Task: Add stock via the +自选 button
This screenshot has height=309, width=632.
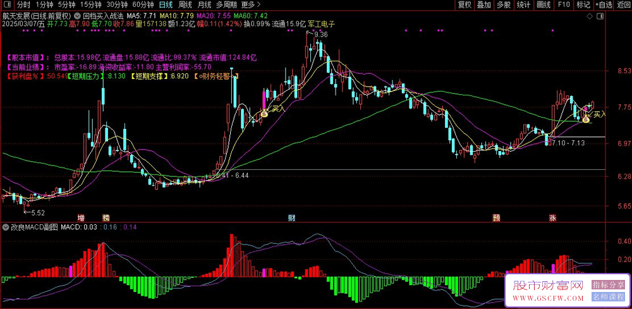Action: (x=604, y=5)
